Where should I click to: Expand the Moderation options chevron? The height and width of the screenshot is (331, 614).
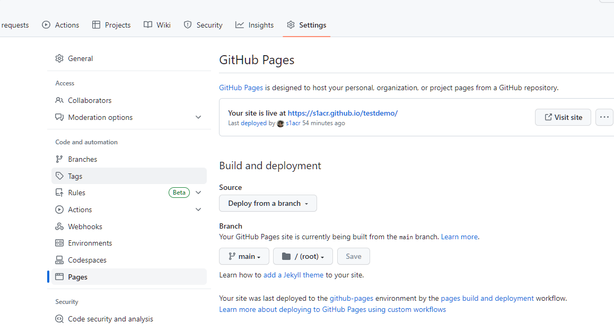198,117
